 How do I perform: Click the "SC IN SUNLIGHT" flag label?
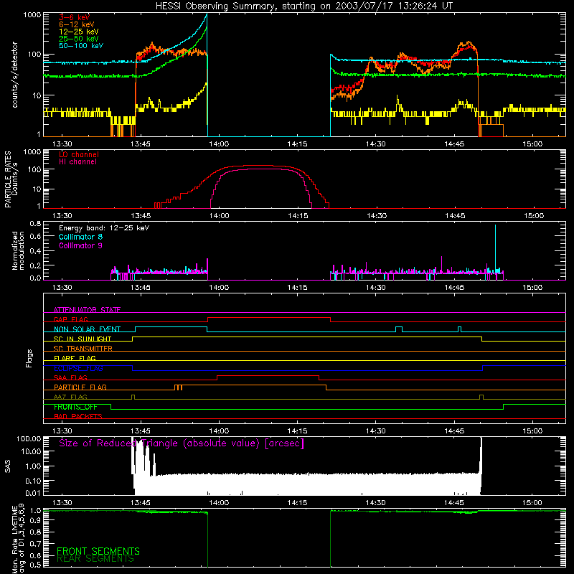[83, 339]
